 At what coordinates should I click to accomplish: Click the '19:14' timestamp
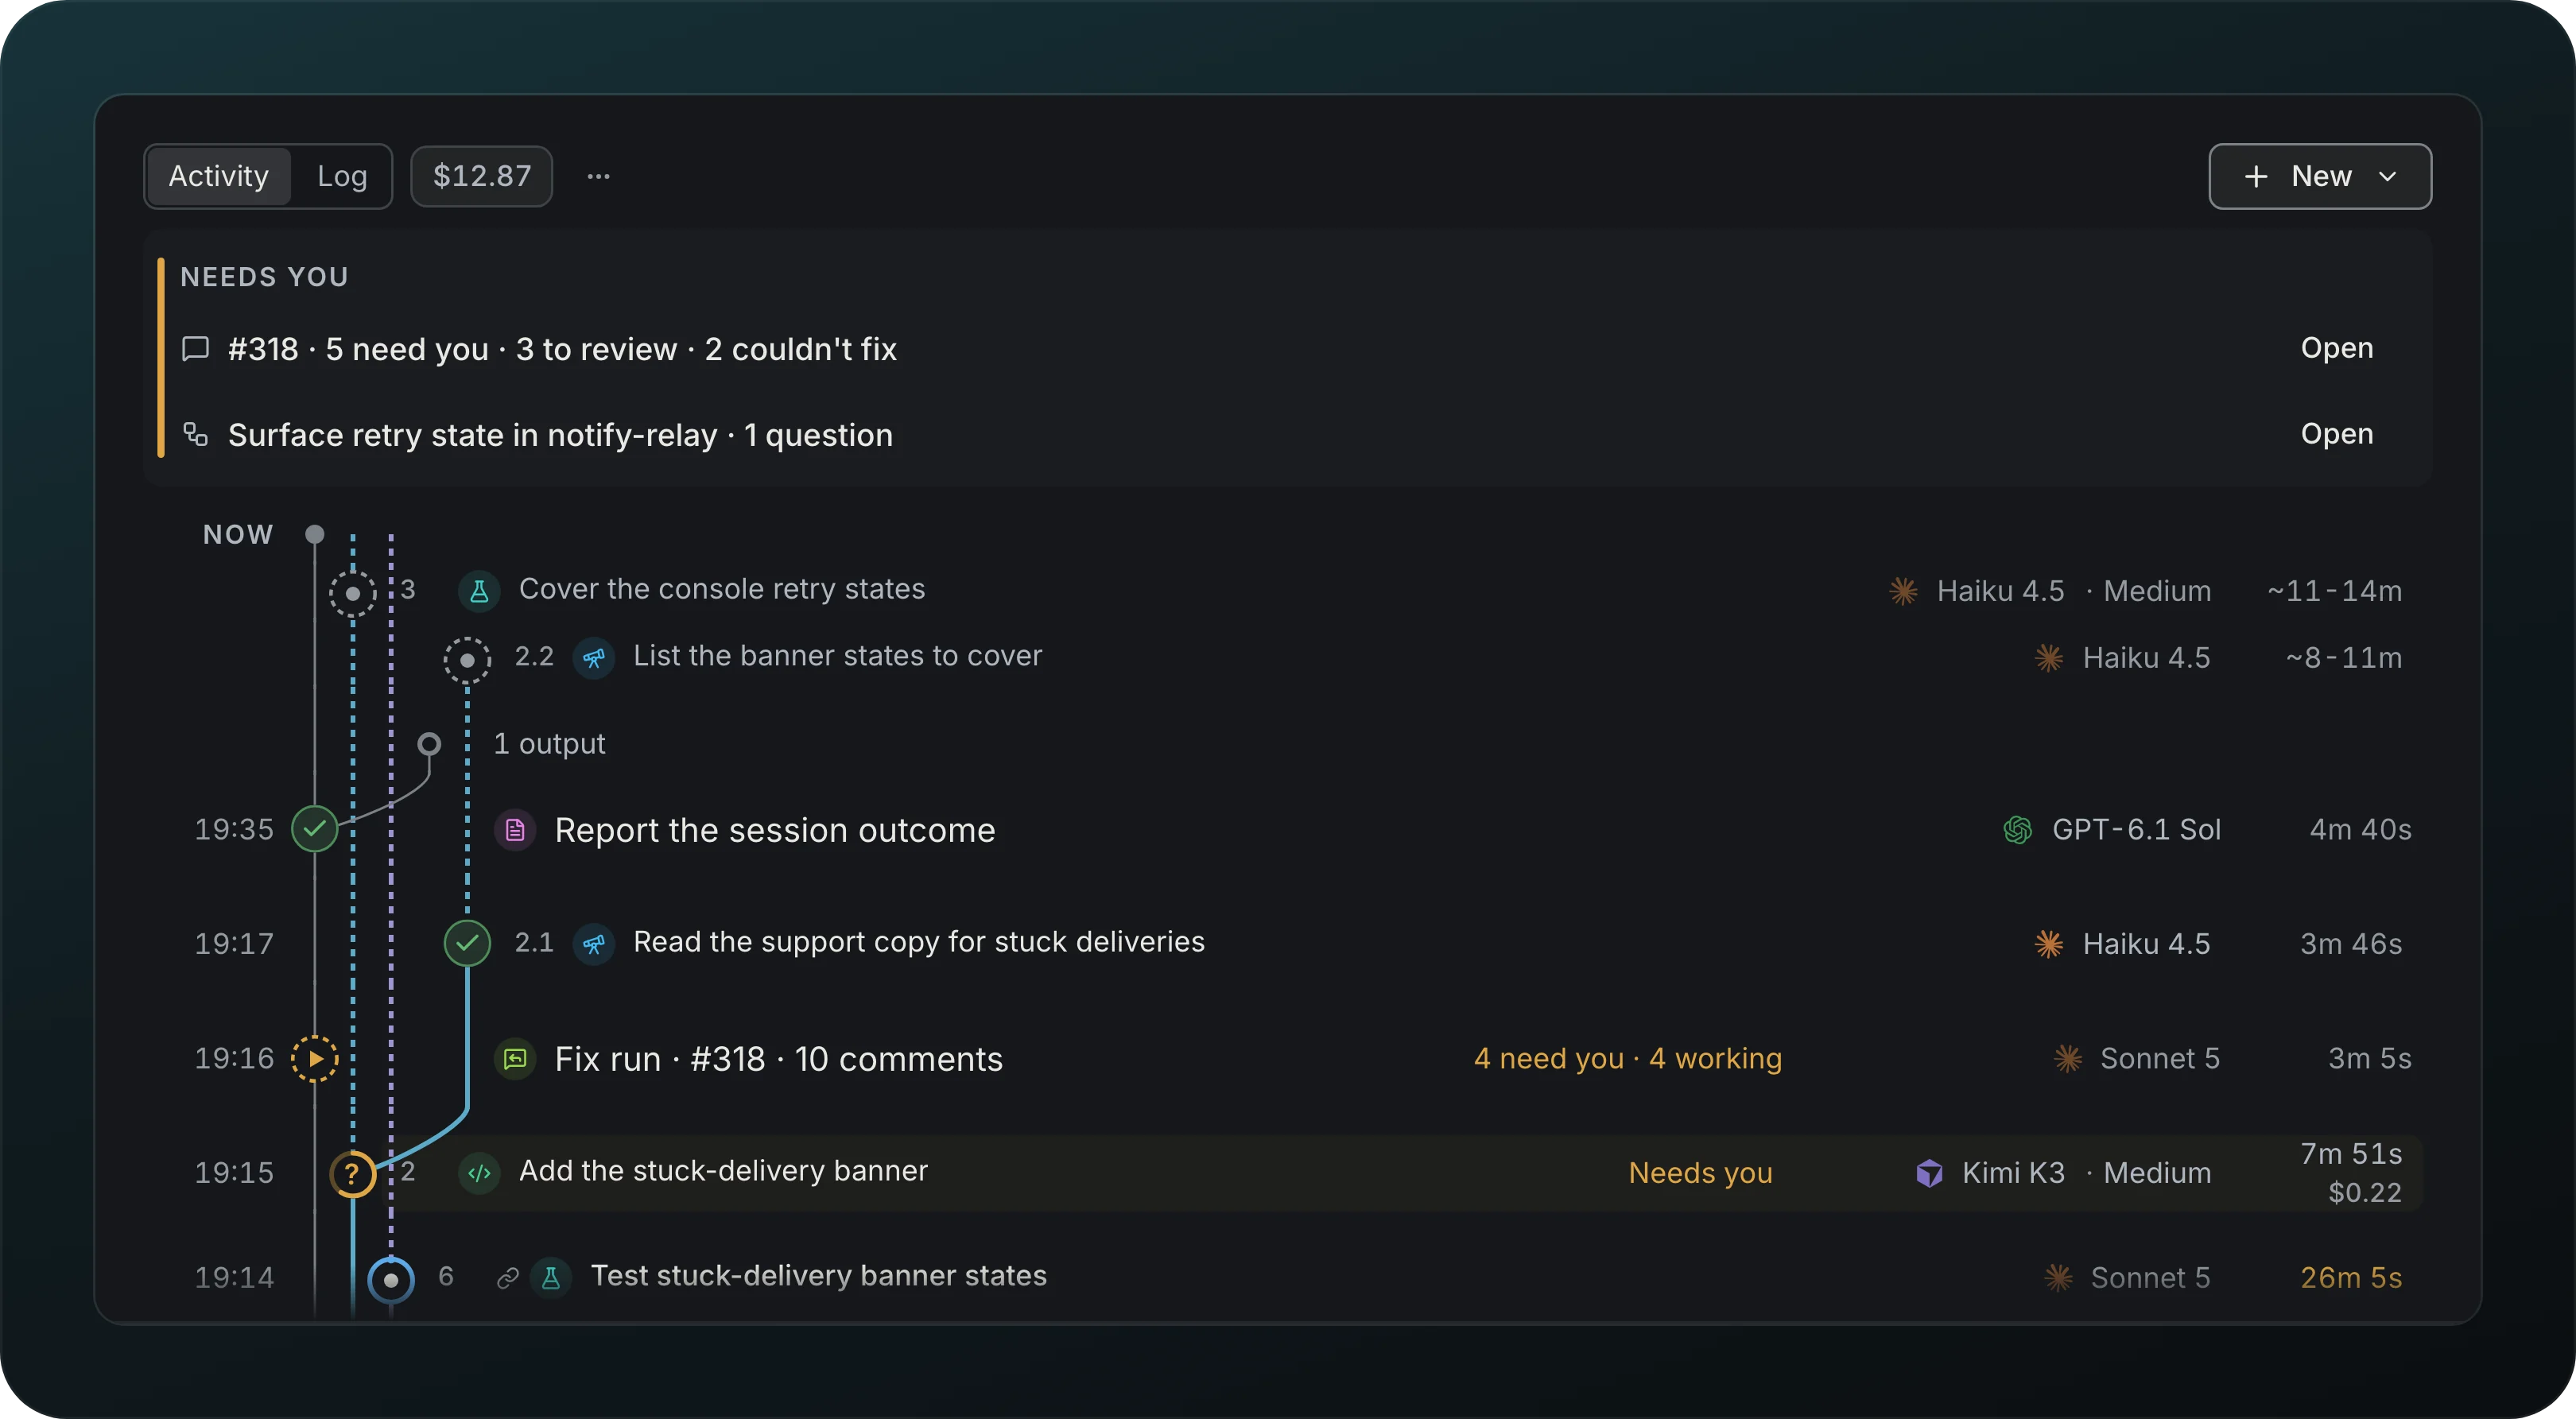[234, 1277]
